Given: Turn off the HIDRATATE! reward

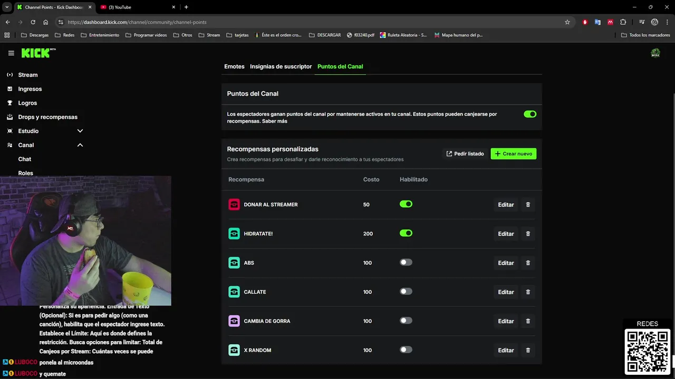Looking at the screenshot, I should [x=406, y=233].
